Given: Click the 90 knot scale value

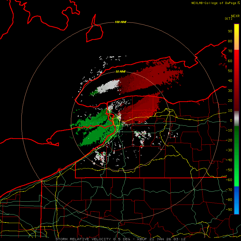Looking at the screenshot, I should pyautogui.click(x=230, y=31).
